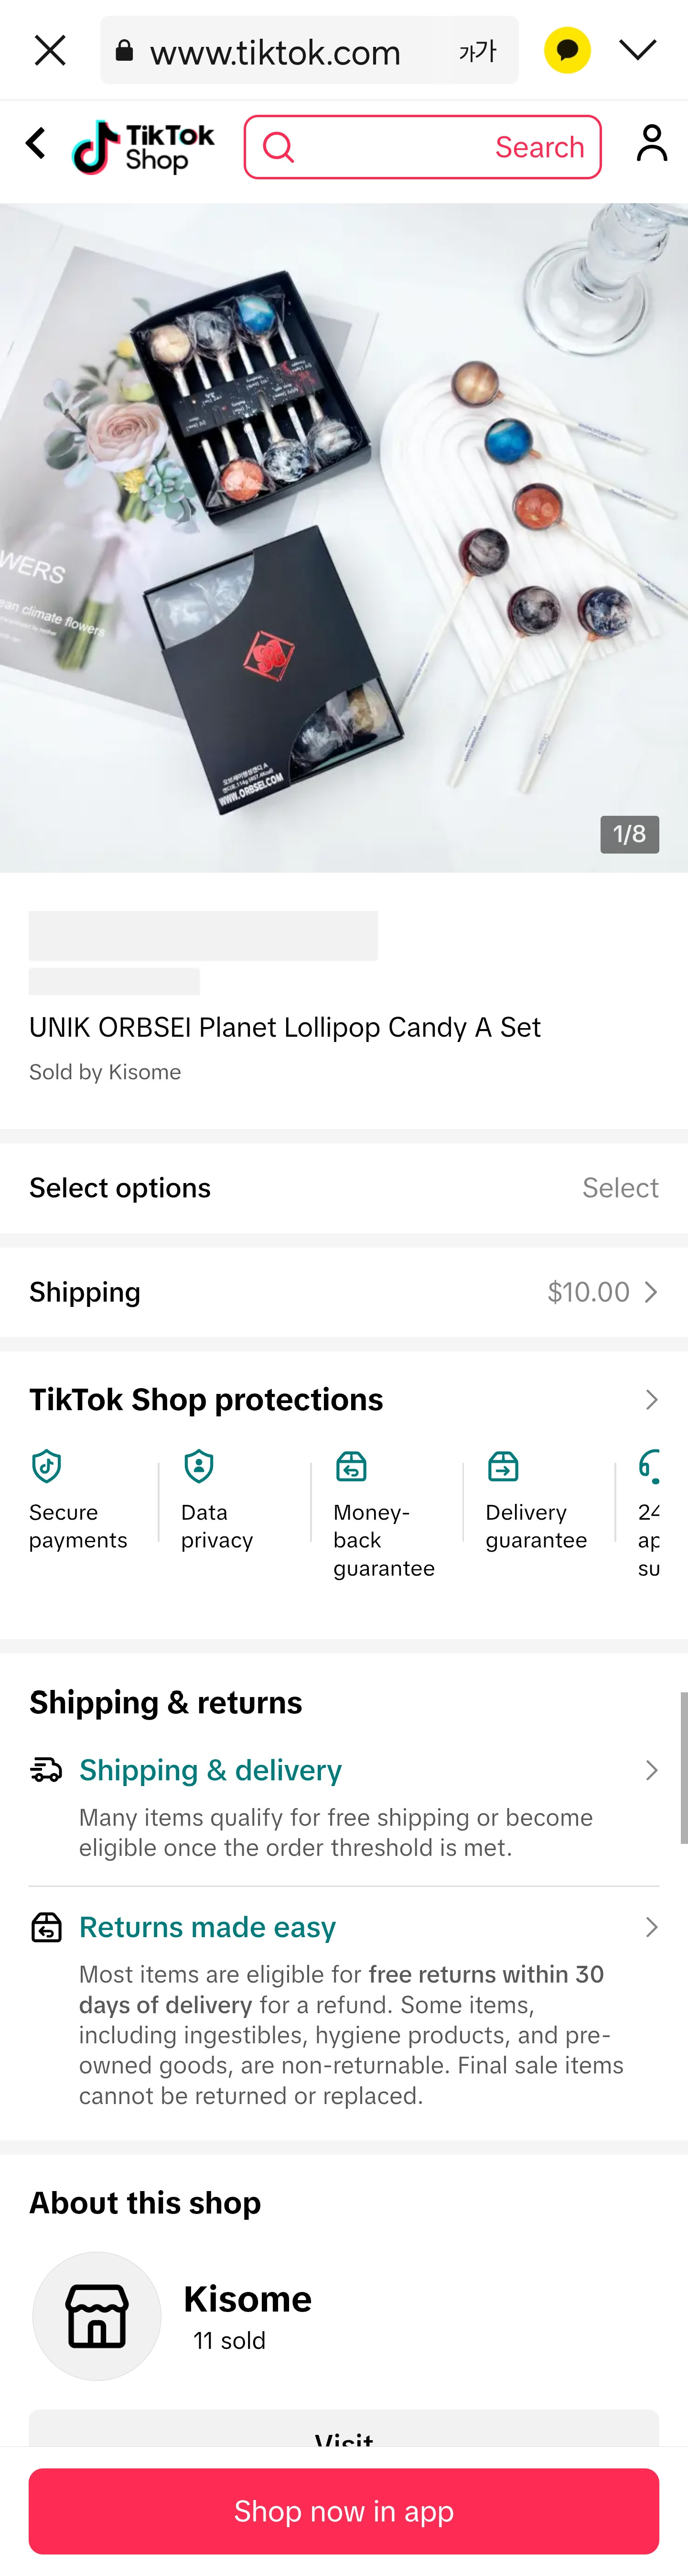The image size is (688, 2576).
Task: Click the search input field
Action: pyautogui.click(x=389, y=147)
